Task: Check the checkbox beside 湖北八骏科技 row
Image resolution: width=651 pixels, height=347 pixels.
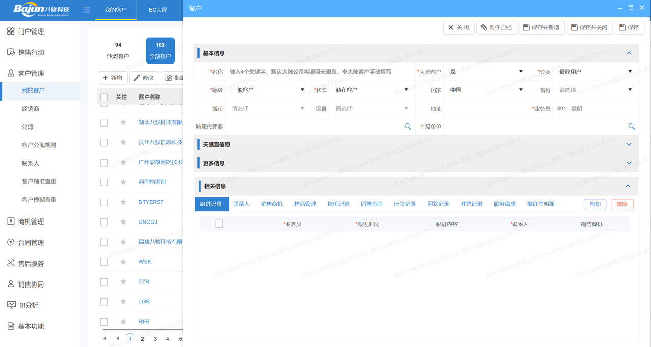Action: click(104, 122)
